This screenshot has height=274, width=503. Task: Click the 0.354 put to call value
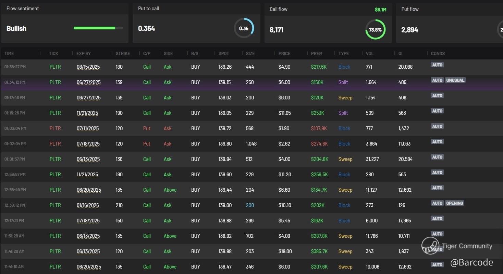pos(146,29)
